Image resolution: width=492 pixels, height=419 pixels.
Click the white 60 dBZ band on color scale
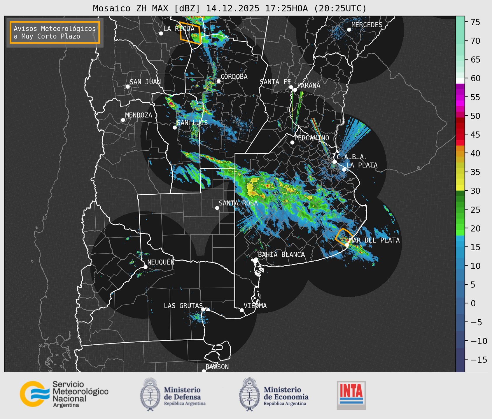point(460,81)
